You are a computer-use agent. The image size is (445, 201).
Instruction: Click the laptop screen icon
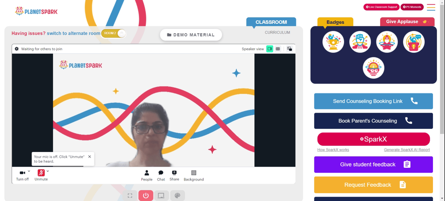(x=161, y=196)
